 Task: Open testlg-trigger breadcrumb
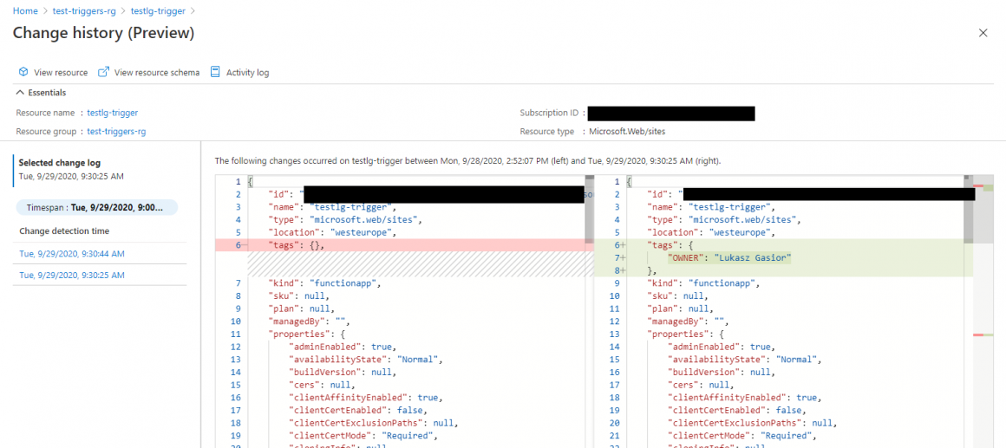[156, 11]
